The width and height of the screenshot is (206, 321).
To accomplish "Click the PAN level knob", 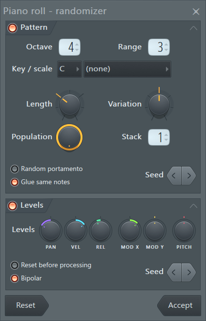I will point(51,231).
